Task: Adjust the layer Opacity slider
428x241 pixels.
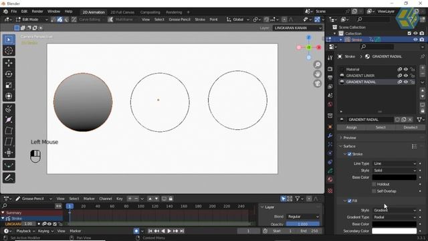Action: tap(303, 224)
